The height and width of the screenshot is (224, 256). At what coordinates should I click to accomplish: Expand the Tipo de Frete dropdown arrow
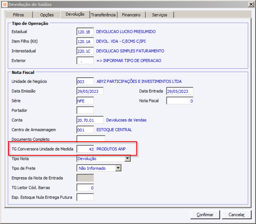coord(118,168)
